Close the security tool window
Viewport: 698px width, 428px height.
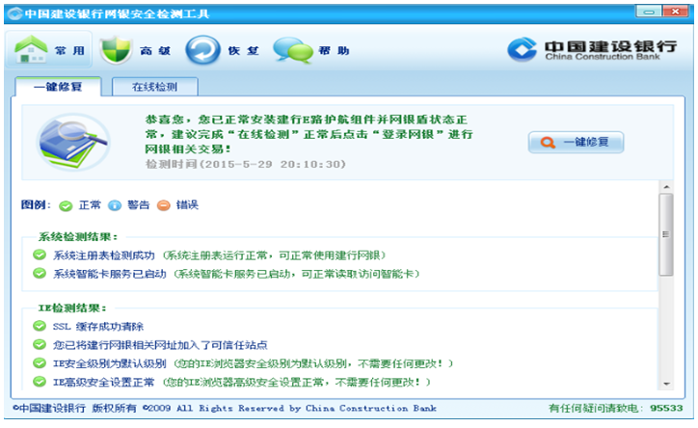[x=675, y=12]
